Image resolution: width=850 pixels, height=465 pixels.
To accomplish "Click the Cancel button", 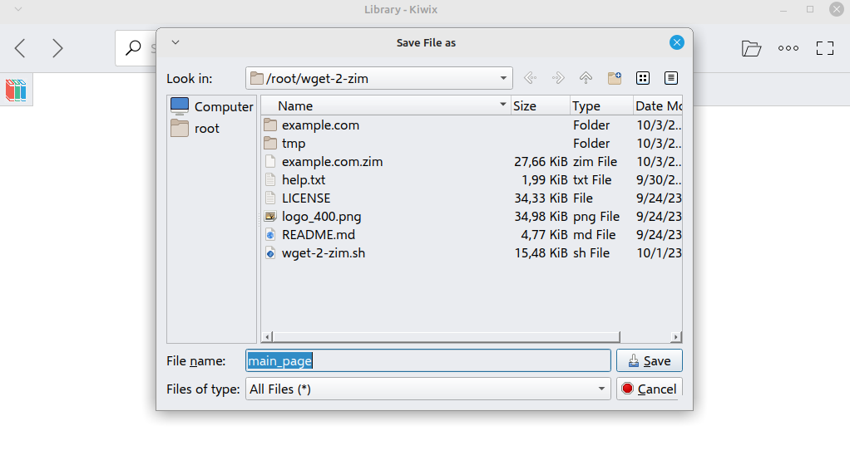I will 650,389.
